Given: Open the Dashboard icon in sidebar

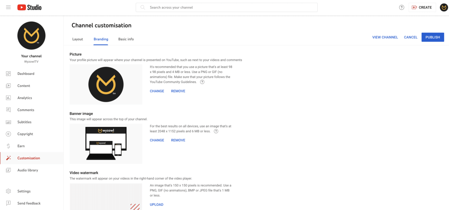Looking at the screenshot, I should pyautogui.click(x=8, y=74).
